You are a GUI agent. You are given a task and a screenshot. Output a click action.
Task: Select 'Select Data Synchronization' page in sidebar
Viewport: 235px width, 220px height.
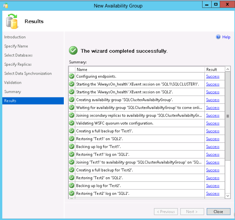tap(28, 73)
